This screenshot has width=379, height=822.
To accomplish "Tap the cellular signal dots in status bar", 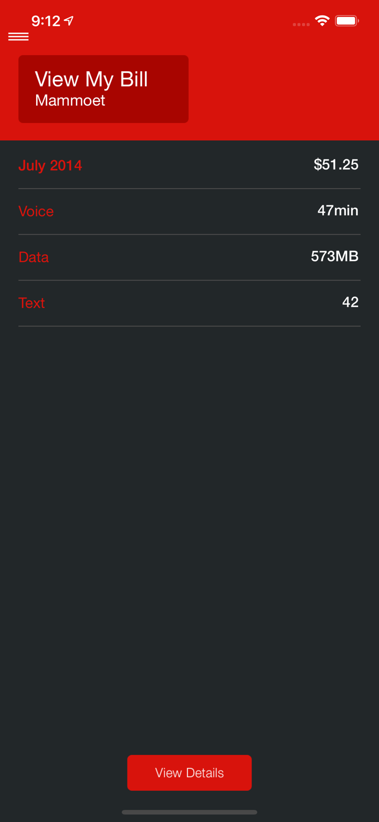I will (x=301, y=24).
